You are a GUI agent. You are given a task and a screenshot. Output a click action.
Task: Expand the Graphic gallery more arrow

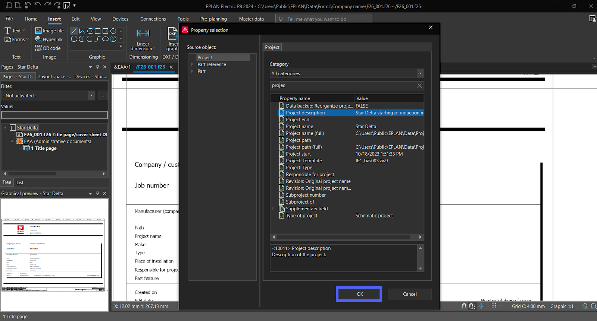[121, 47]
